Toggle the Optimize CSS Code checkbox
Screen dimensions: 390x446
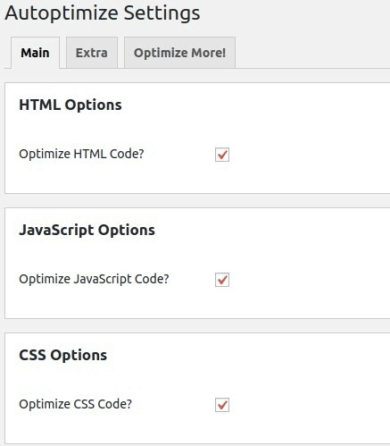222,405
